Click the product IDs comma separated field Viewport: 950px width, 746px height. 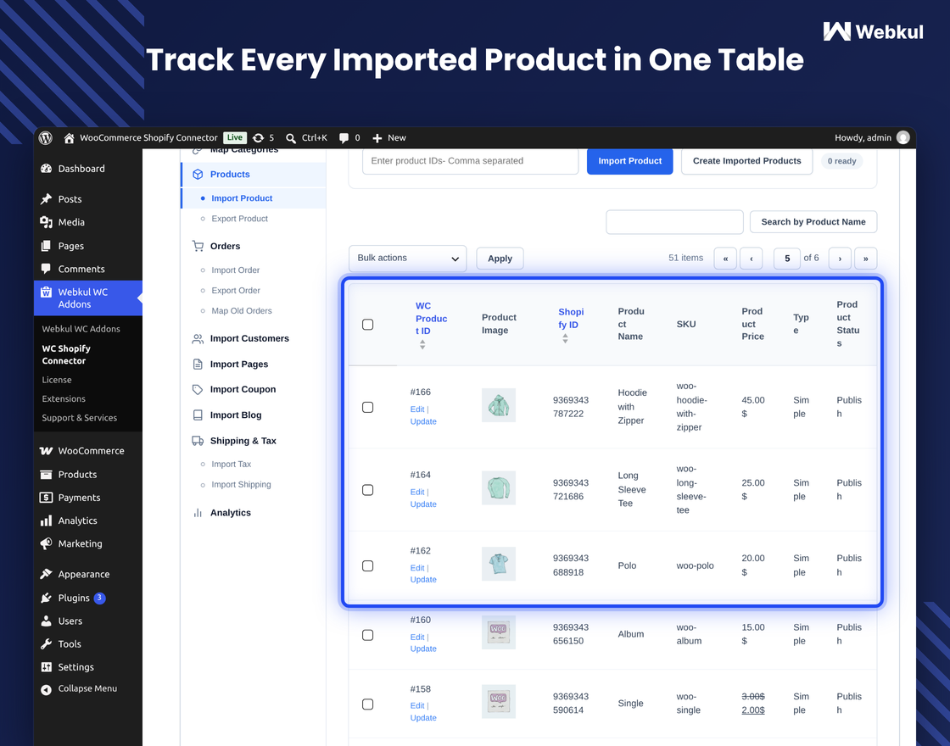470,161
